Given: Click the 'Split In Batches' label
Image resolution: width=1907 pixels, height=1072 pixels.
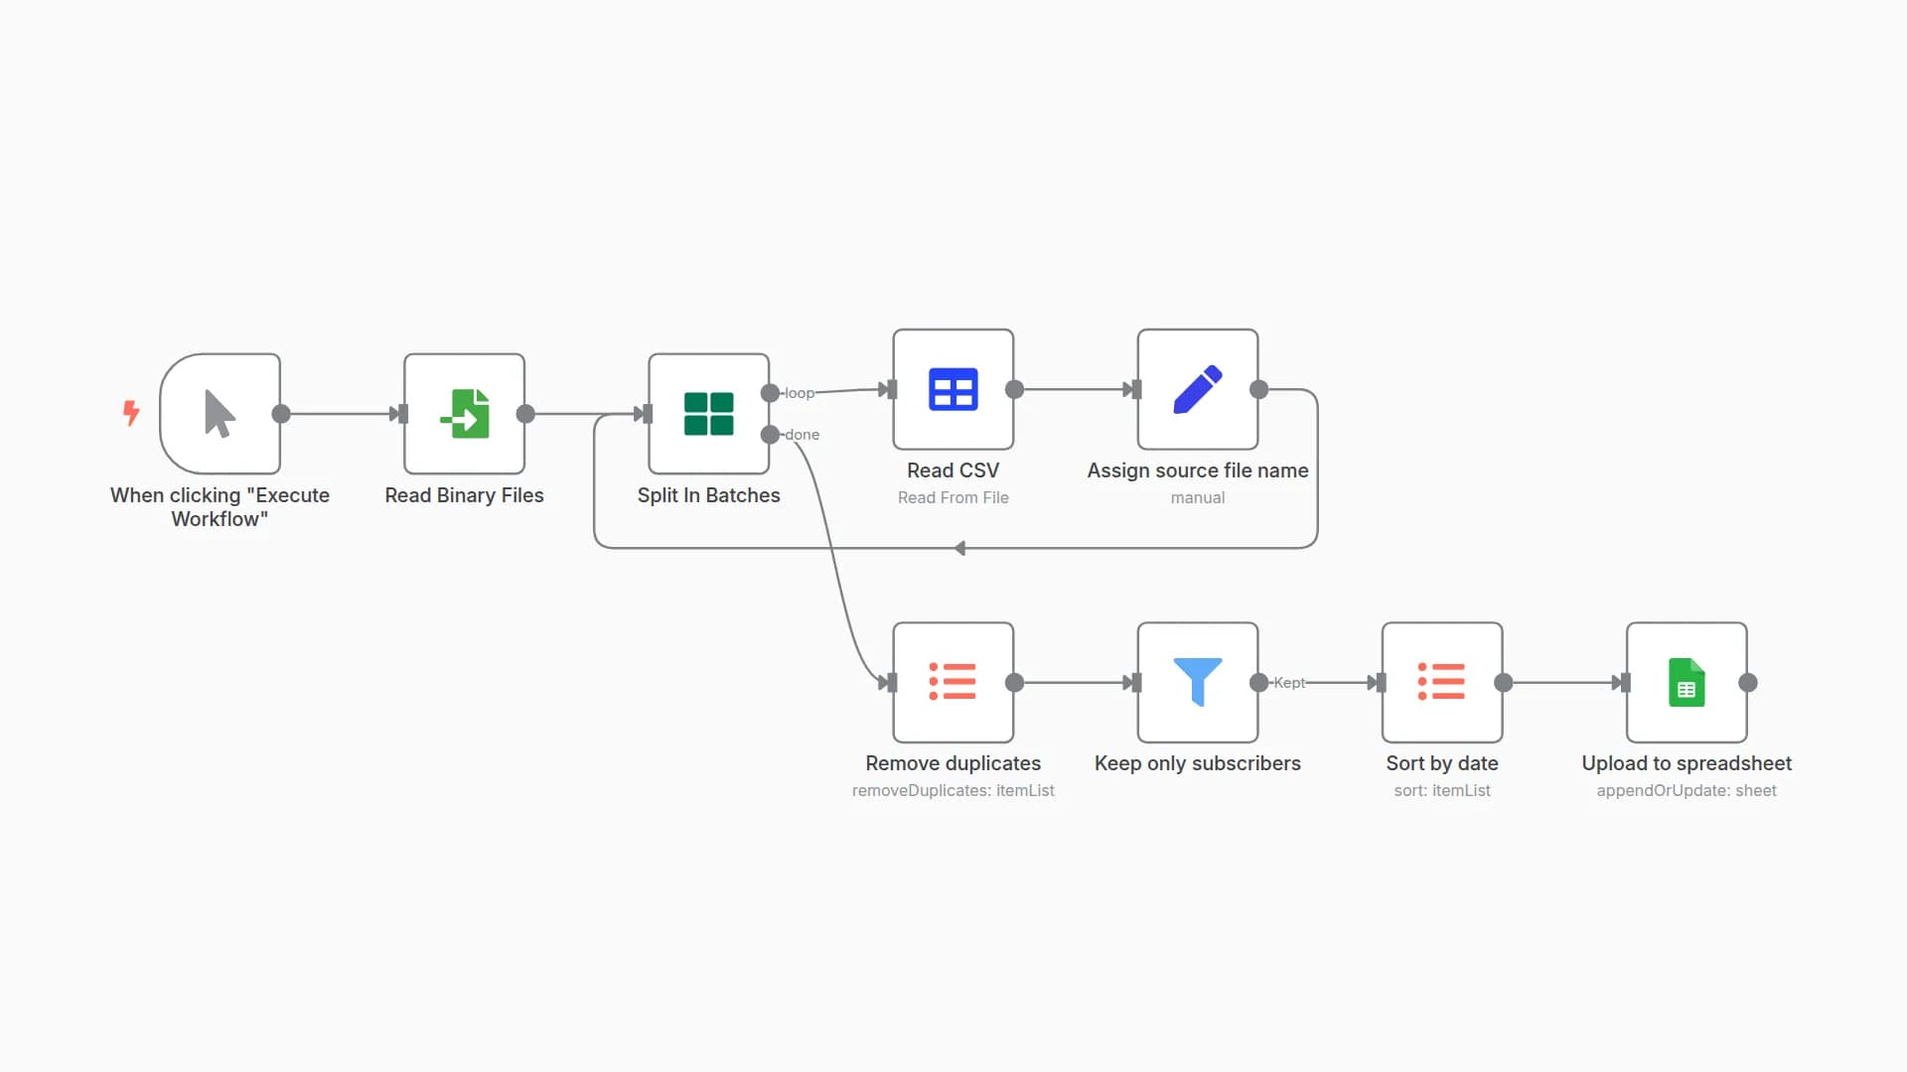Looking at the screenshot, I should pos(708,495).
